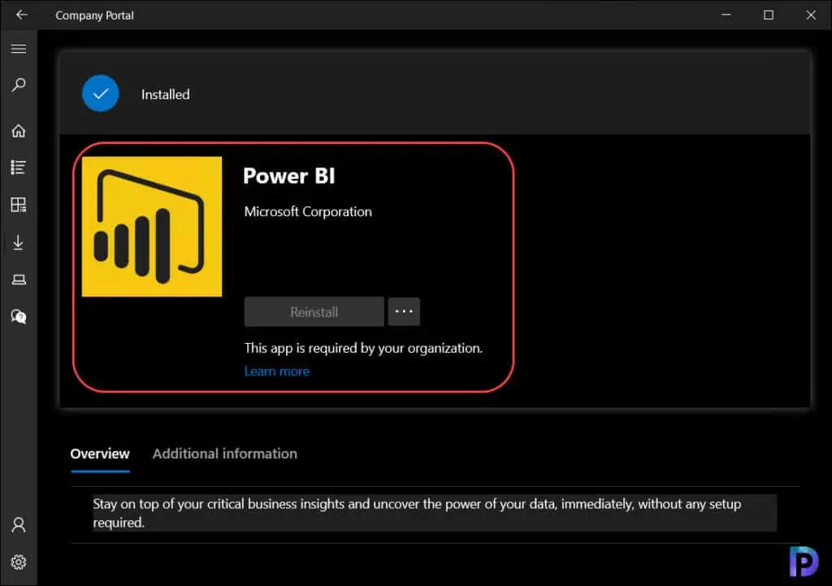Open App categories icon in sidebar
Screen dimensions: 832x586
19,205
